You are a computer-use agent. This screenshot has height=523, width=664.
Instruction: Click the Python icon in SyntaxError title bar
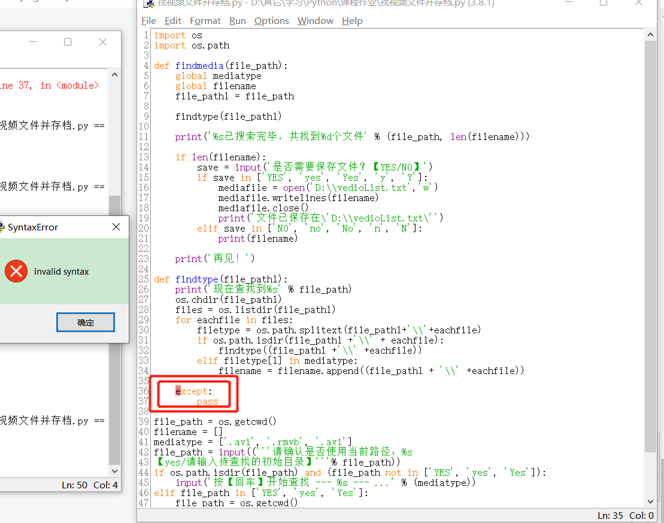click(2, 227)
